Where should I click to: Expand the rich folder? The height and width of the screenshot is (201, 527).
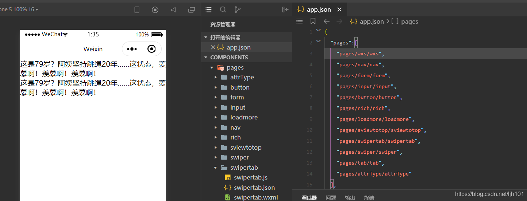coord(216,137)
